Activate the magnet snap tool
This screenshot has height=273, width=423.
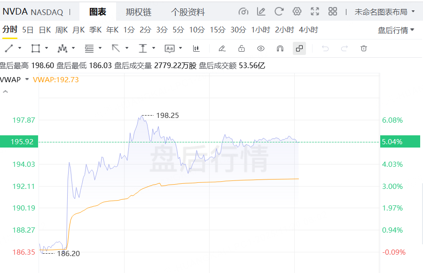[280, 48]
